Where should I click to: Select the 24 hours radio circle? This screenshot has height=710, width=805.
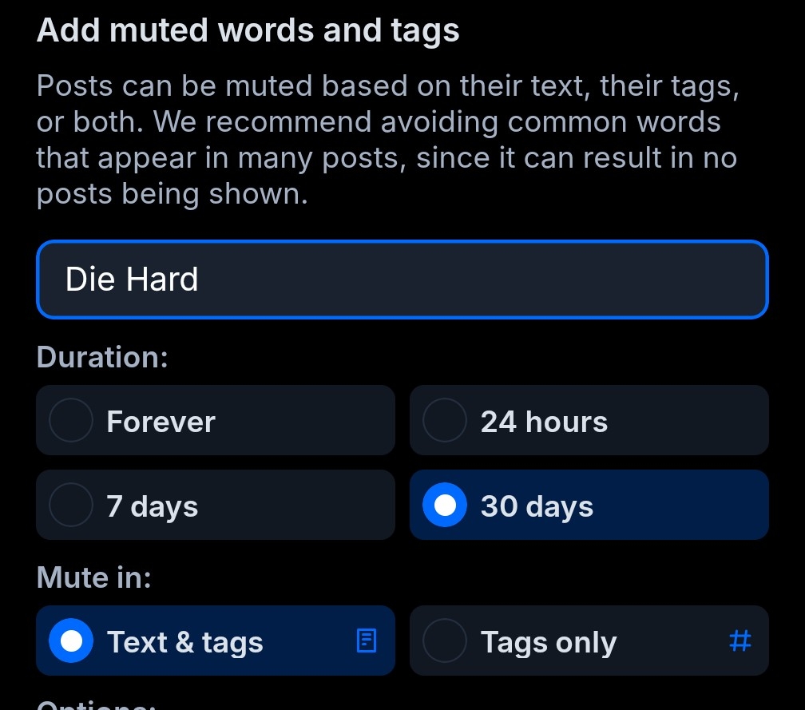pyautogui.click(x=444, y=420)
